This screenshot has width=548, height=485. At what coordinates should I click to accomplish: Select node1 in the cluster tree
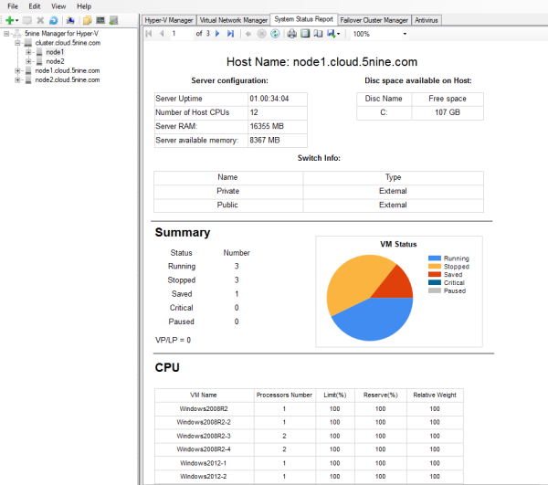tap(55, 52)
